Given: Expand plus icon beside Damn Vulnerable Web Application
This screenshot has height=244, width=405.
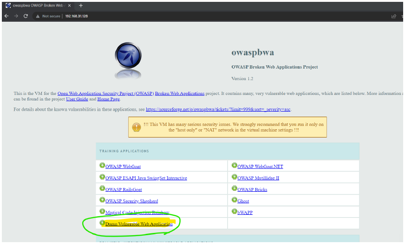Looking at the screenshot, I should [102, 223].
